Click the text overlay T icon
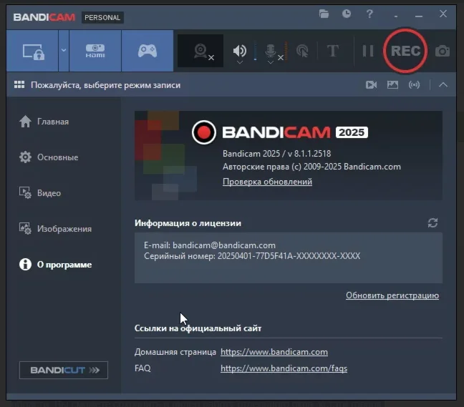464x407 pixels. click(x=332, y=51)
